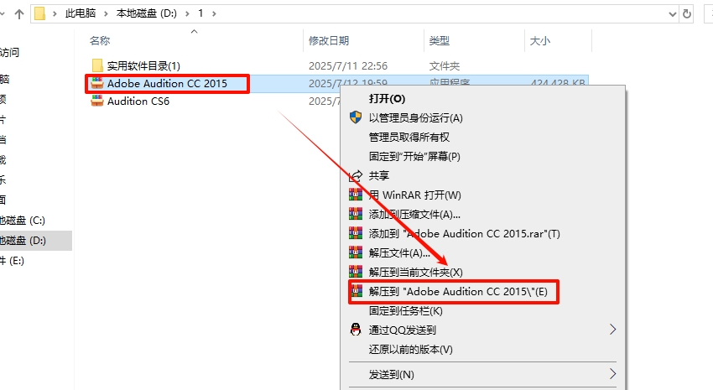Screen dimensions: 713x390
Task: Click the shield icon beside 以管理员身份运行
Action: (x=356, y=117)
